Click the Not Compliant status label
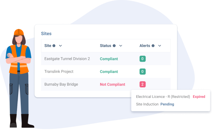Screen dimensions: 213x132 point(112,84)
